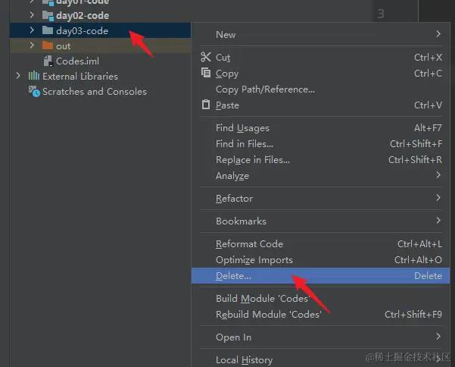
Task: Open the New submenu arrow
Action: tap(438, 34)
